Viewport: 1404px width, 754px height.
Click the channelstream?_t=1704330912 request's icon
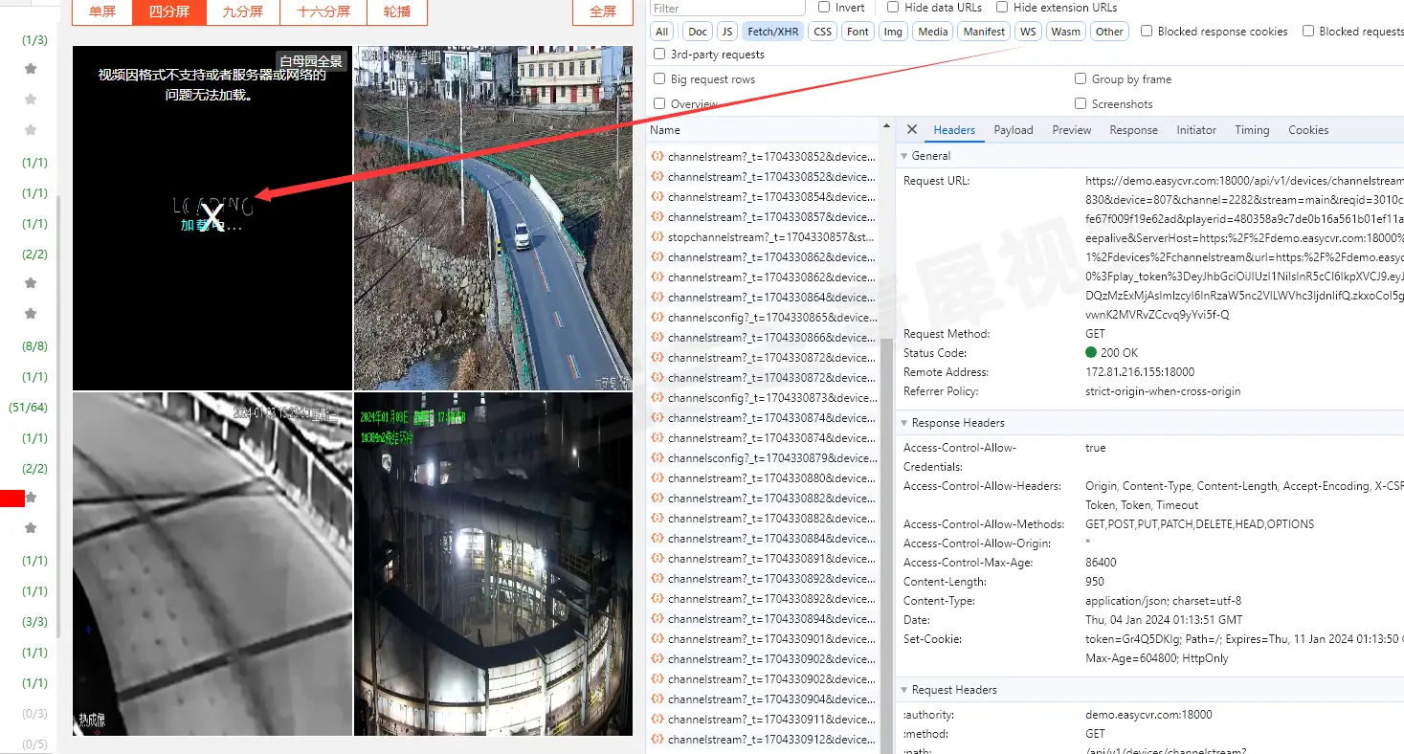(657, 739)
